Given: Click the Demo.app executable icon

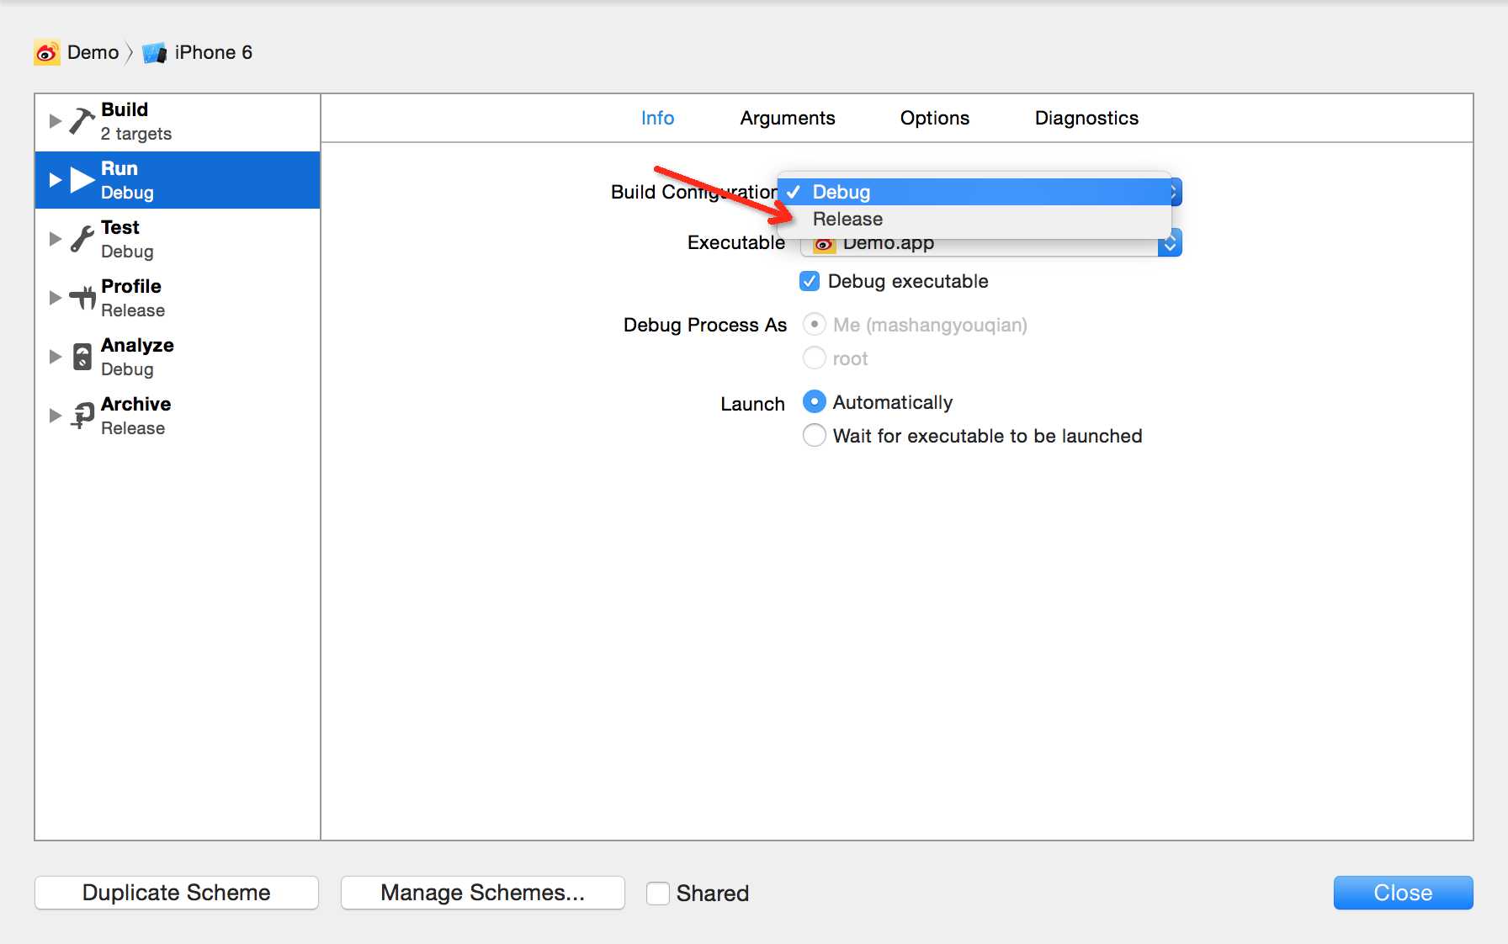Looking at the screenshot, I should [825, 245].
